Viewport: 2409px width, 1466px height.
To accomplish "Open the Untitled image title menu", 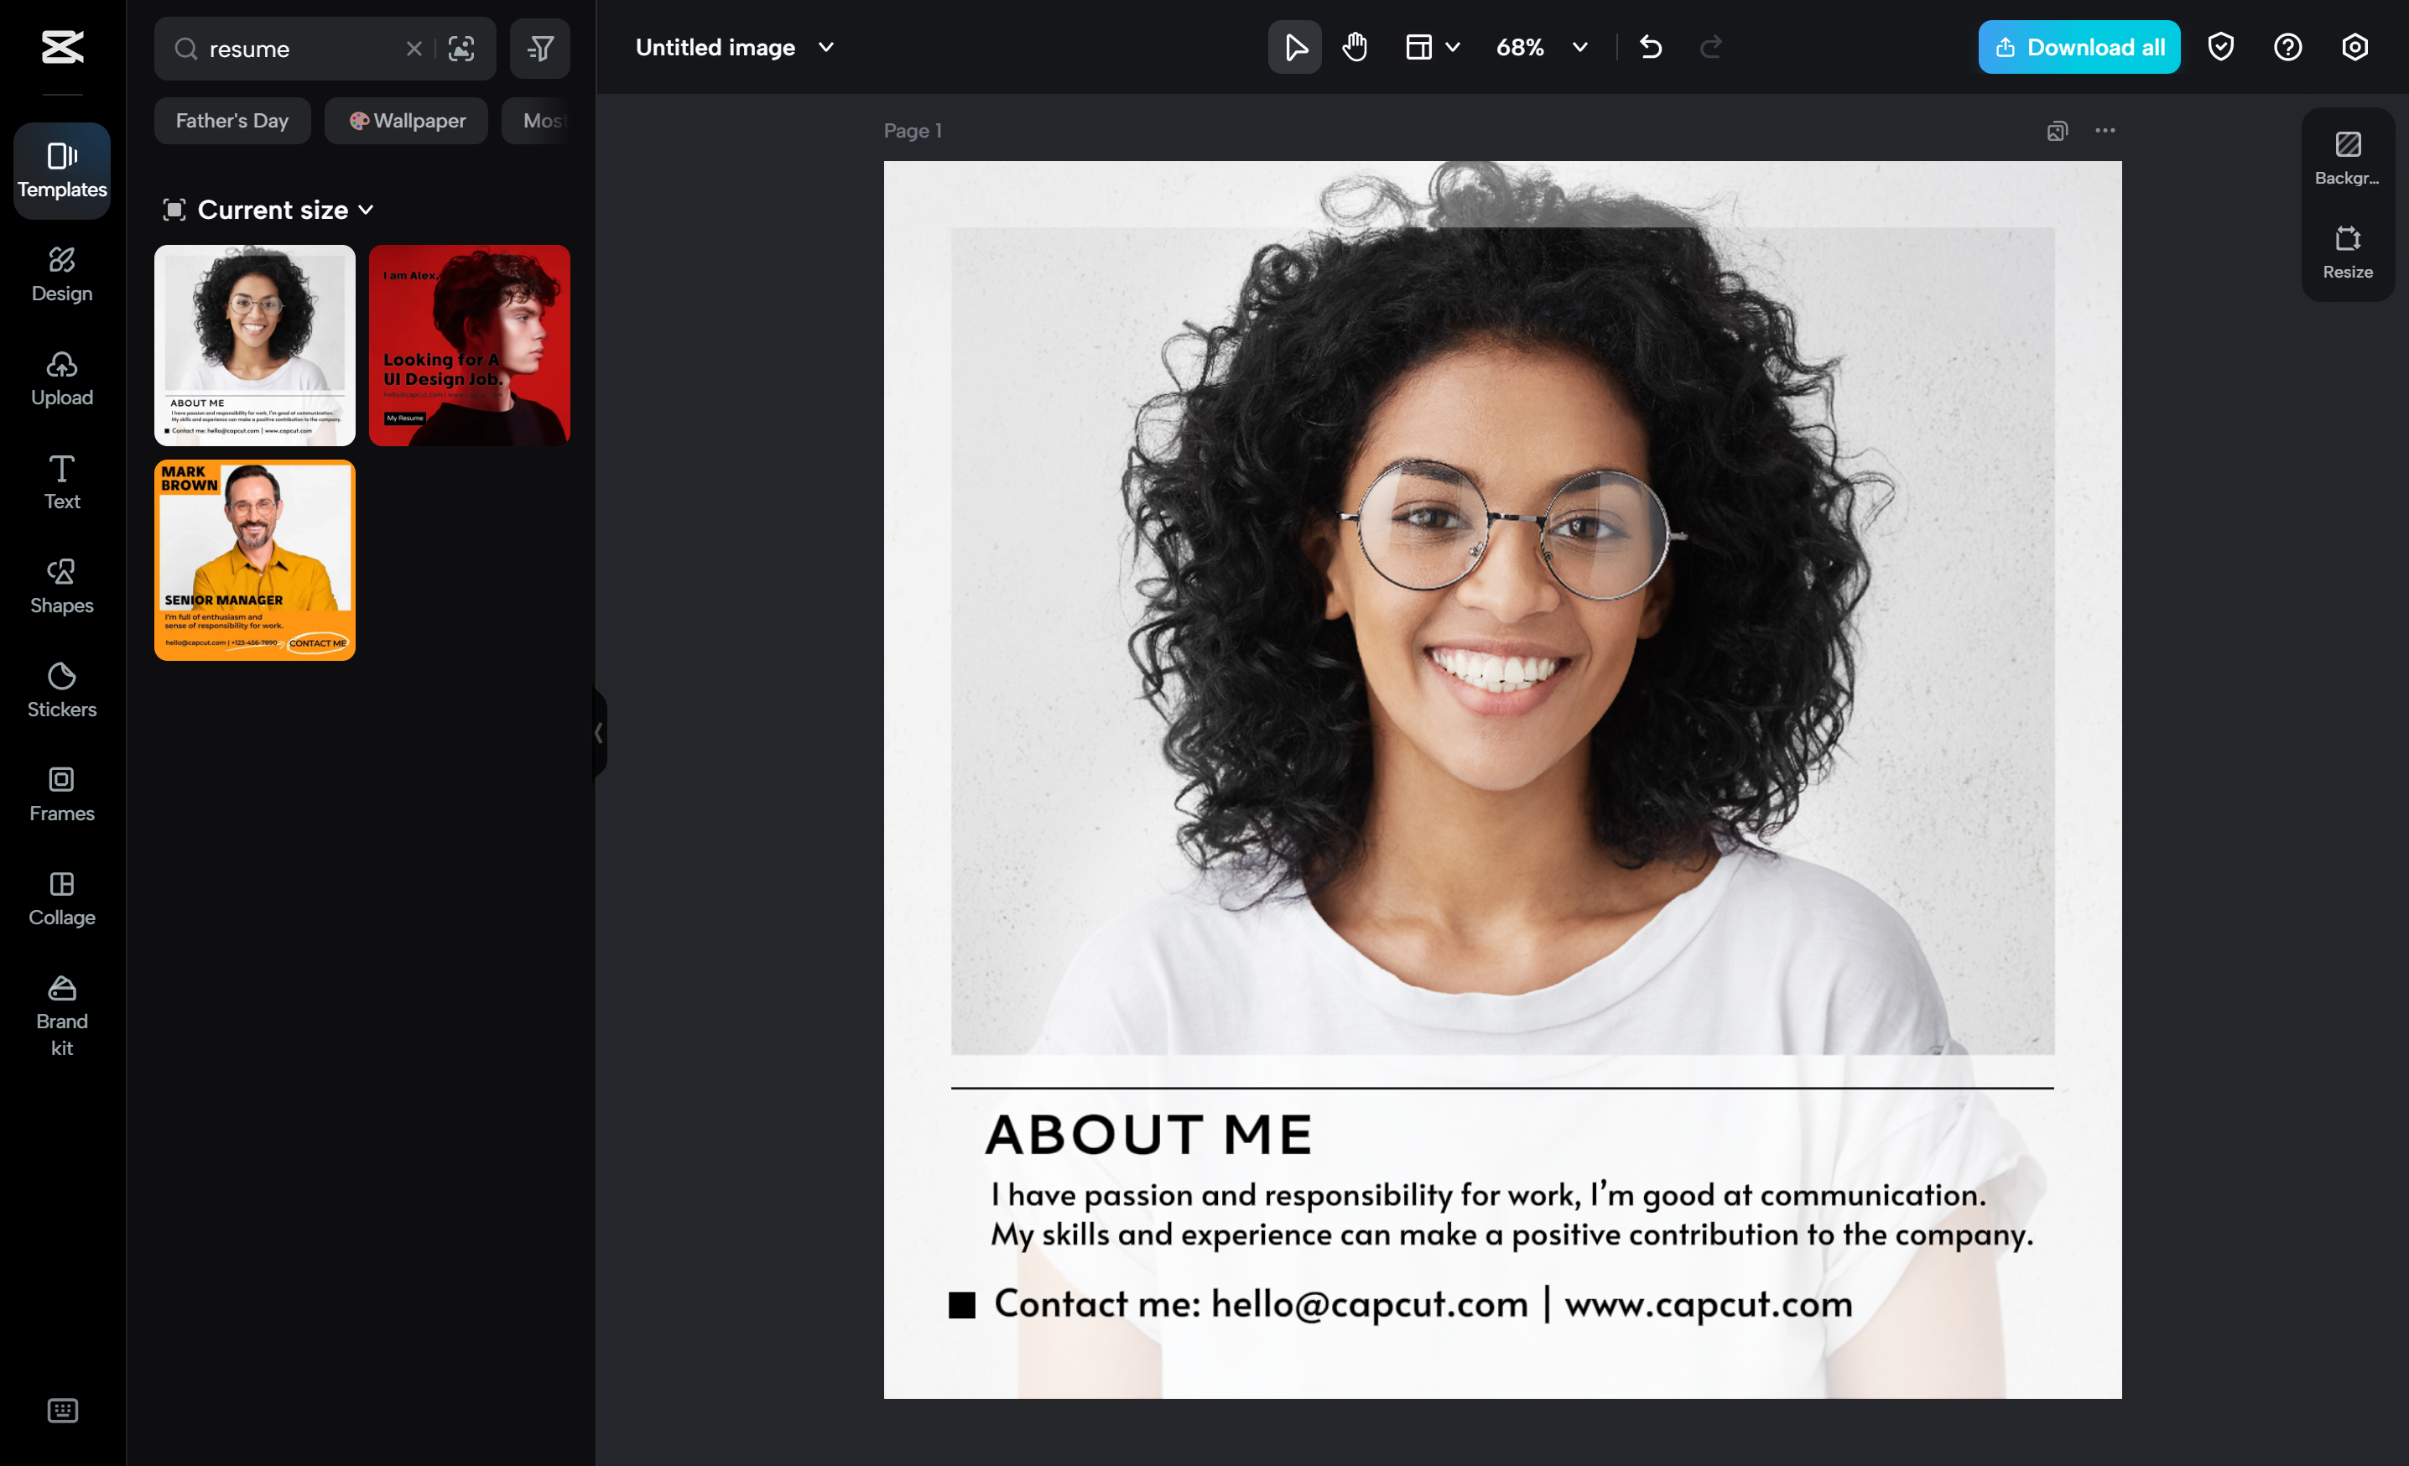I will point(826,46).
